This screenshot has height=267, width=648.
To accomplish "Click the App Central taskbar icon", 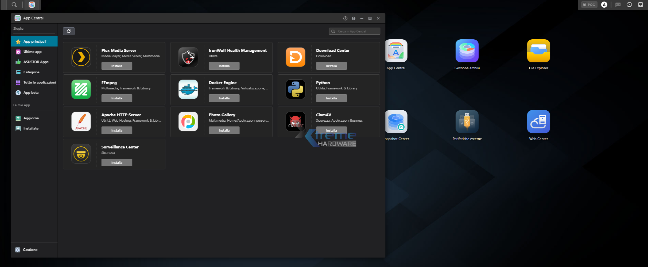I will coord(32,5).
